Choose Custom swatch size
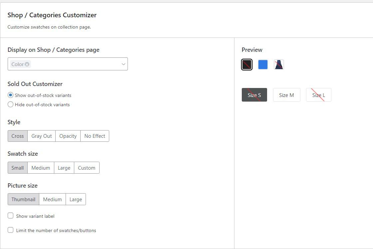Image resolution: width=373 pixels, height=249 pixels. [x=86, y=168]
